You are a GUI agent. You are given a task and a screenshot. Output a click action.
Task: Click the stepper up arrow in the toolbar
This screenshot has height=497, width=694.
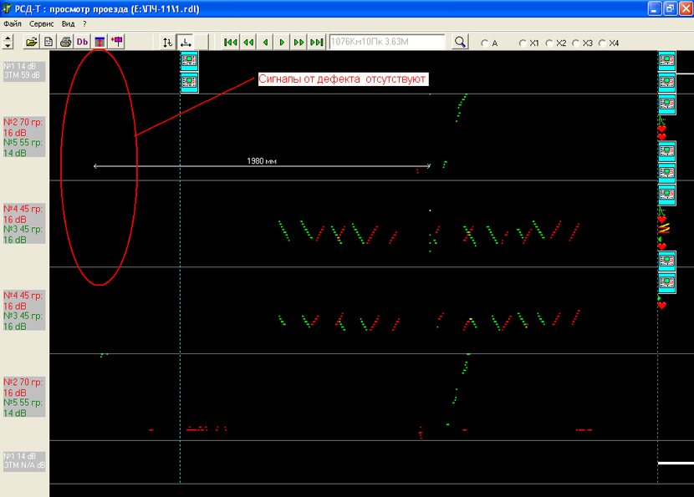tap(8, 38)
